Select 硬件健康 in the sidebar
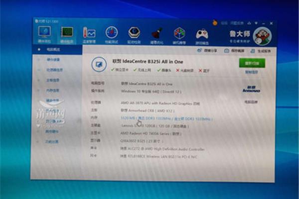 (x=53, y=60)
